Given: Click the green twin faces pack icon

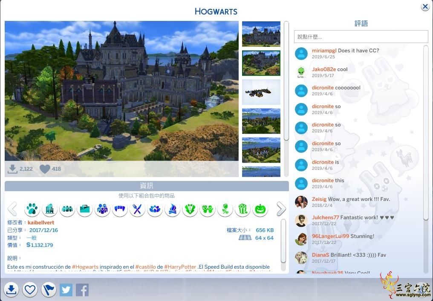Looking at the screenshot, I should click(208, 209).
